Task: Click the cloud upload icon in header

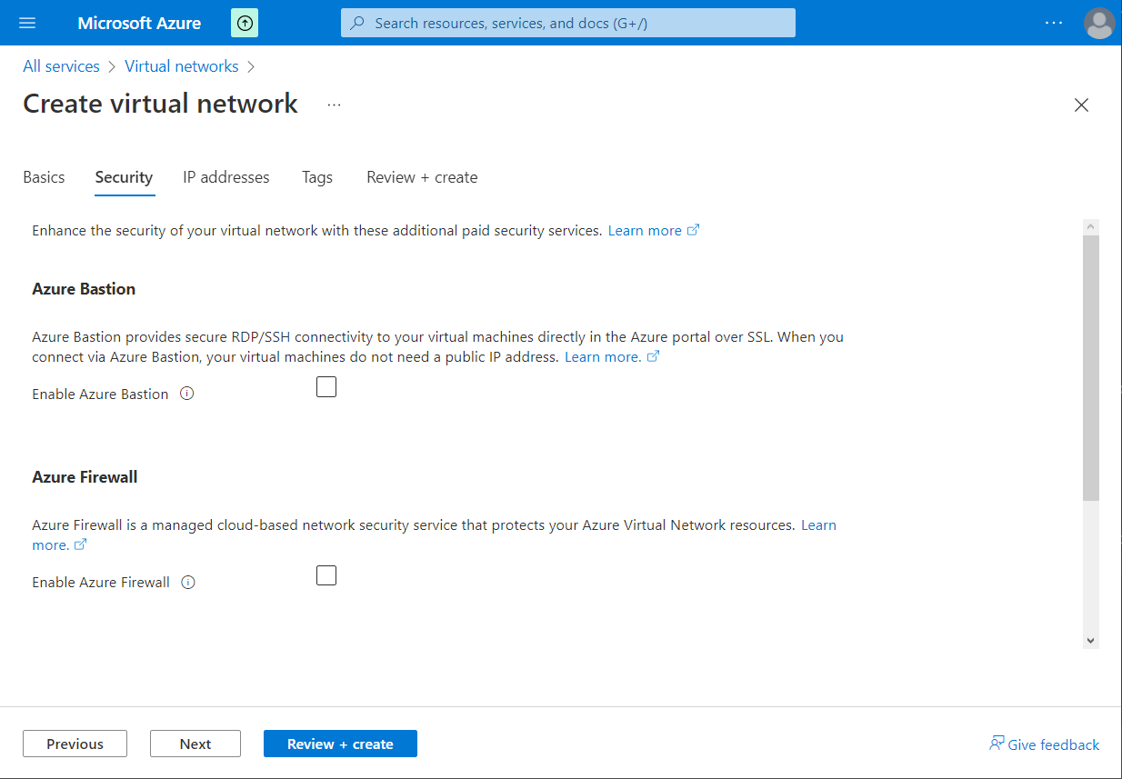Action: point(245,23)
